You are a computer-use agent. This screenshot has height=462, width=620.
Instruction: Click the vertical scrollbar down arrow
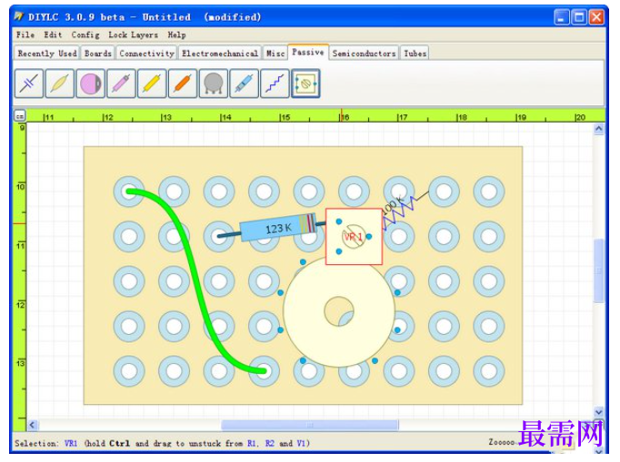(599, 412)
